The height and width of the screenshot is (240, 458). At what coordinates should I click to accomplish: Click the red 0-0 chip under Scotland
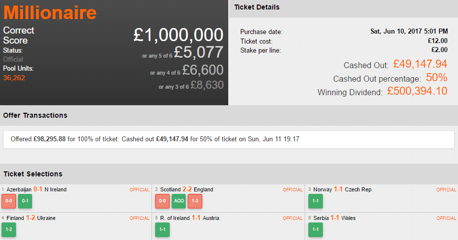(162, 201)
